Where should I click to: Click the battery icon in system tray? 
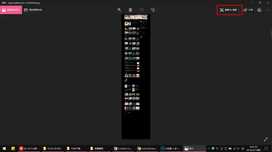click(230, 149)
